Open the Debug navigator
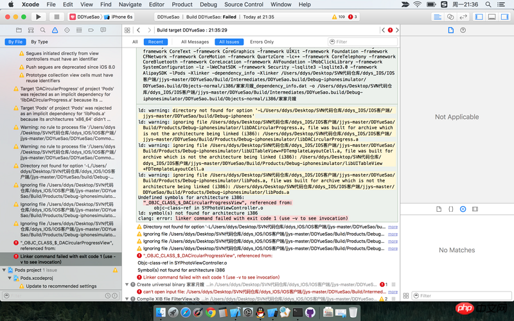The width and height of the screenshot is (514, 321). (x=79, y=30)
